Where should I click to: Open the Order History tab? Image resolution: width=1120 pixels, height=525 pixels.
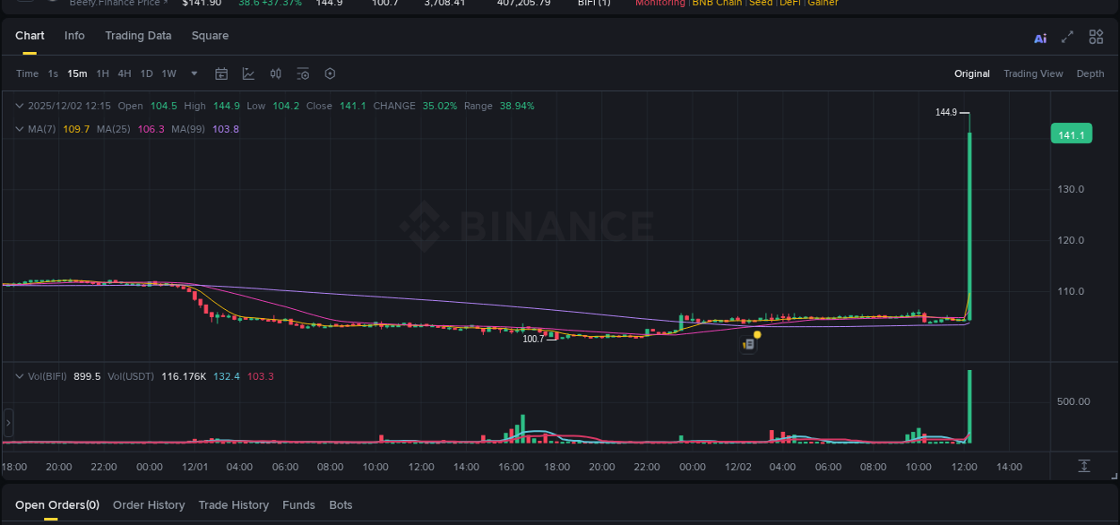[x=149, y=504]
